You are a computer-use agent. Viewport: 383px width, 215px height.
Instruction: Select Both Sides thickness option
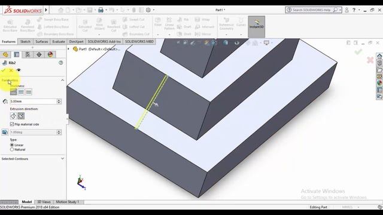[x=21, y=92]
